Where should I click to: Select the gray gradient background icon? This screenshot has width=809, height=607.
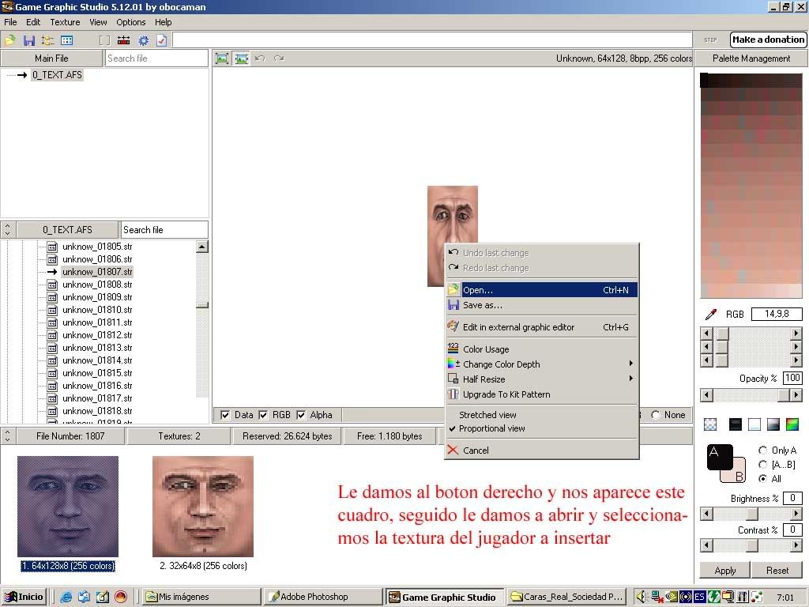pyautogui.click(x=773, y=424)
